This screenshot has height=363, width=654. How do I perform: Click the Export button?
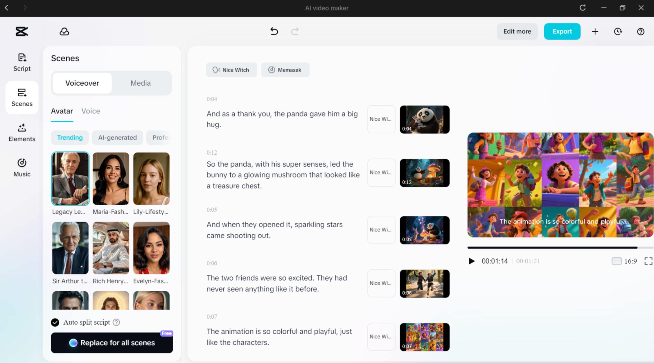click(x=562, y=31)
